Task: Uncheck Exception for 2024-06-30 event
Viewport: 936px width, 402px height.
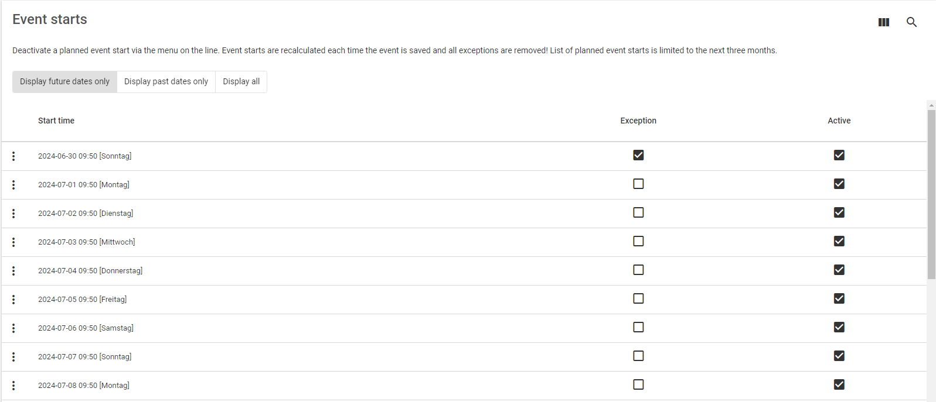Action: [x=638, y=155]
